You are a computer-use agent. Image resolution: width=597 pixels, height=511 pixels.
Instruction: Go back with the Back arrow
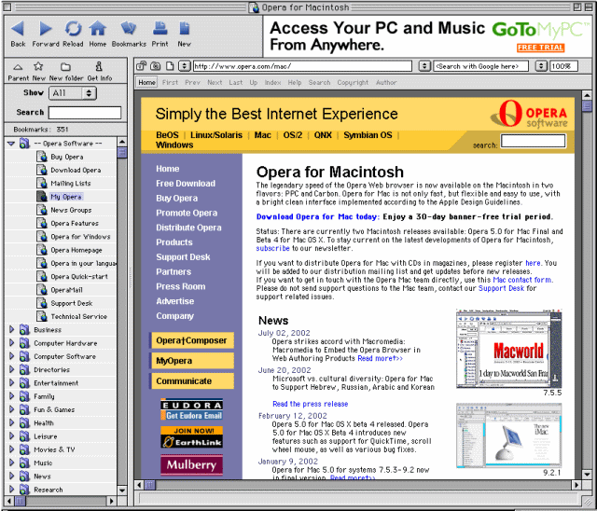(x=18, y=34)
